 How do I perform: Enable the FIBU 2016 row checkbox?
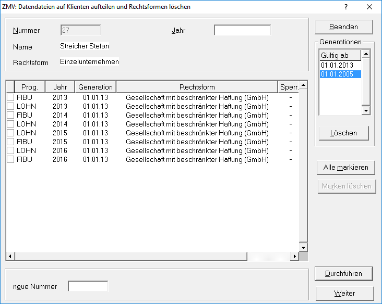tap(10, 160)
